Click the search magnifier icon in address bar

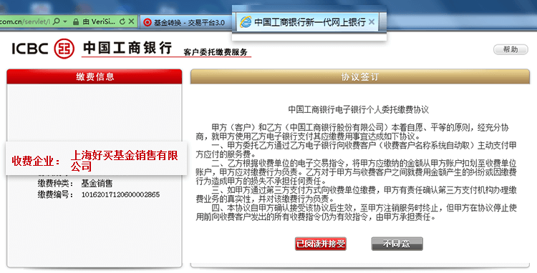tap(57, 21)
